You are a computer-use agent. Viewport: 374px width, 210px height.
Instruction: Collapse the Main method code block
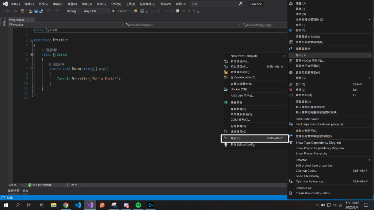tap(32, 69)
